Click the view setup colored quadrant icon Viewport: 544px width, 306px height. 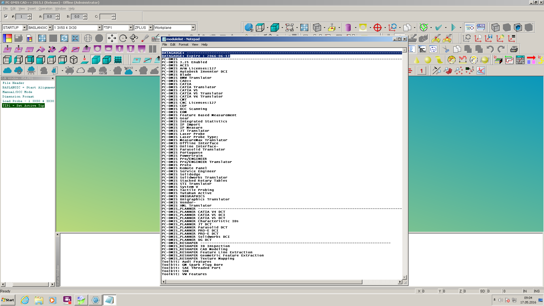click(x=7, y=38)
